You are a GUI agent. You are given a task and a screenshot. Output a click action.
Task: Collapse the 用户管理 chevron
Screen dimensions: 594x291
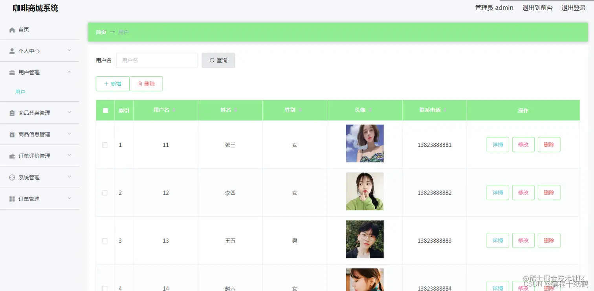(x=69, y=72)
